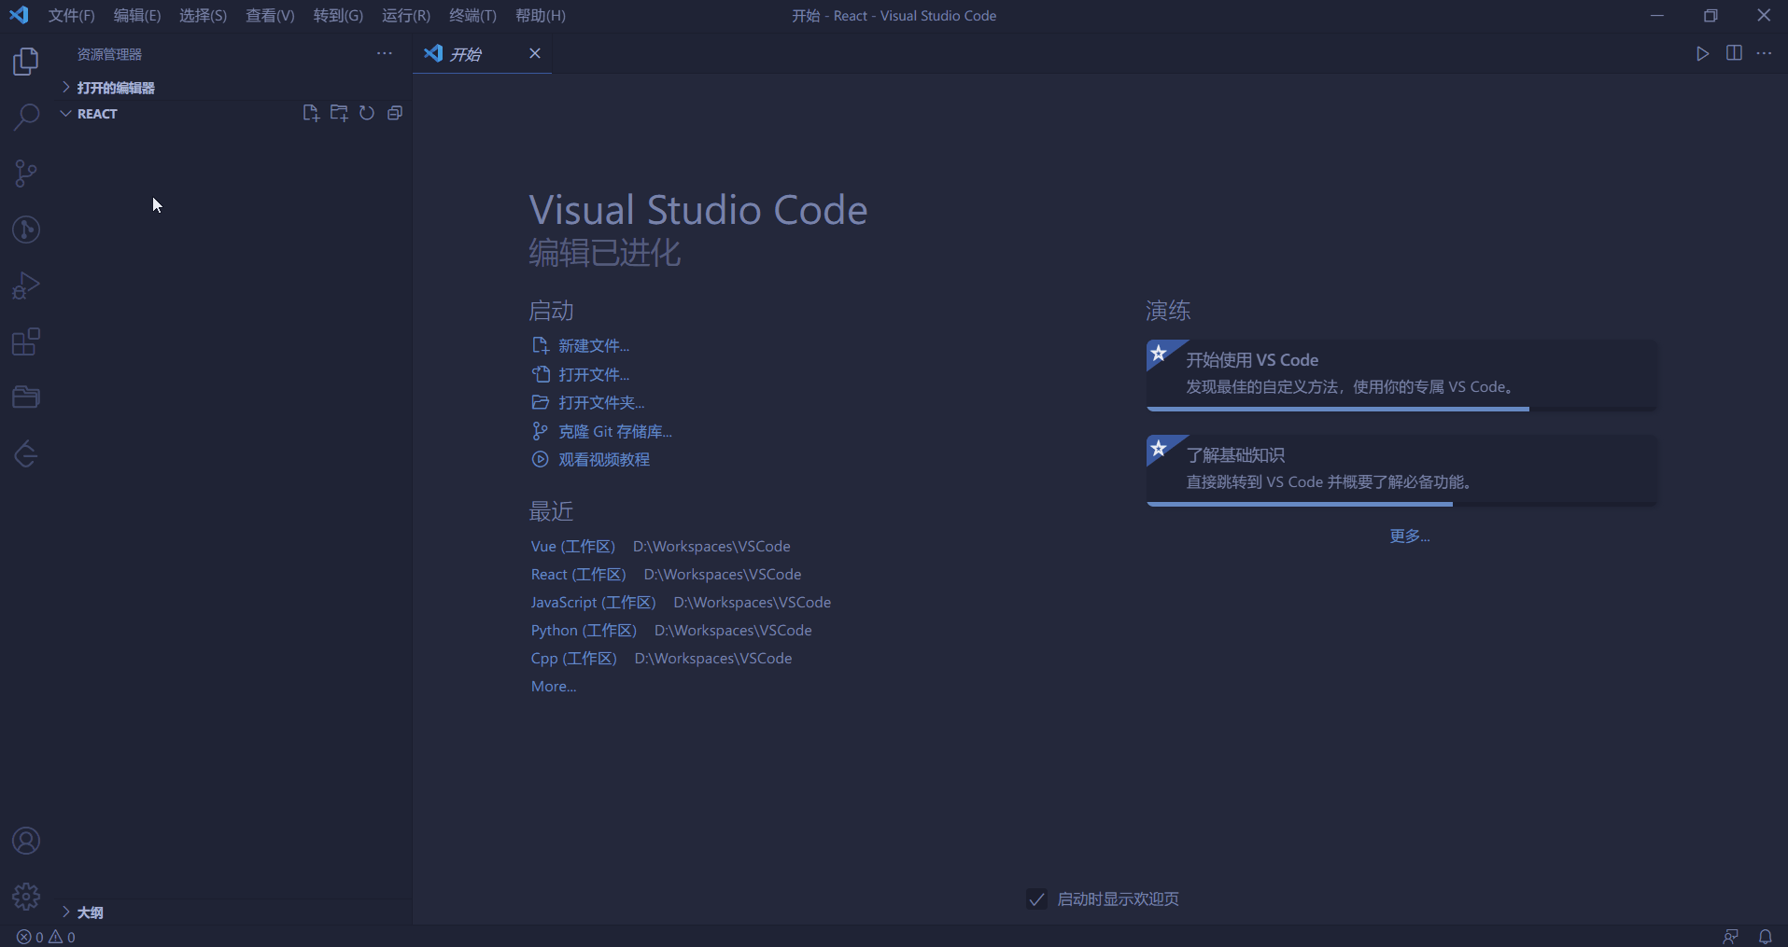Open the recent Python workspace
Image resolution: width=1788 pixels, height=947 pixels.
tap(584, 631)
